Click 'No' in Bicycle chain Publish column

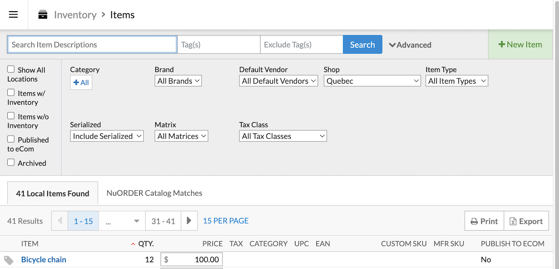[486, 260]
